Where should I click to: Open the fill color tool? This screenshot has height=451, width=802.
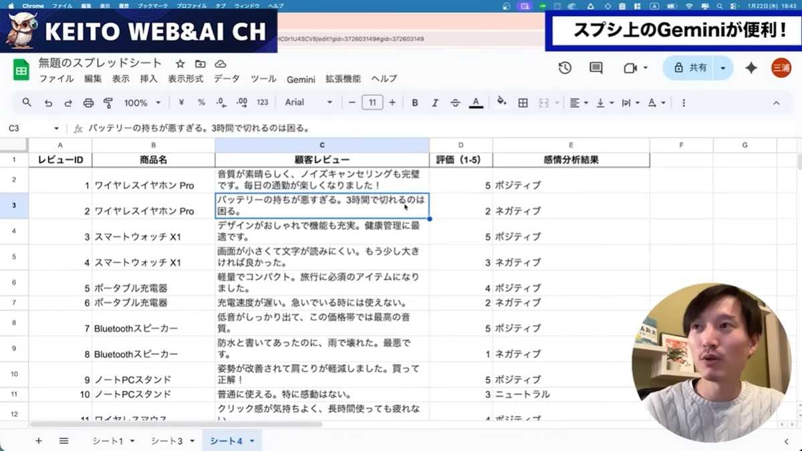(501, 102)
